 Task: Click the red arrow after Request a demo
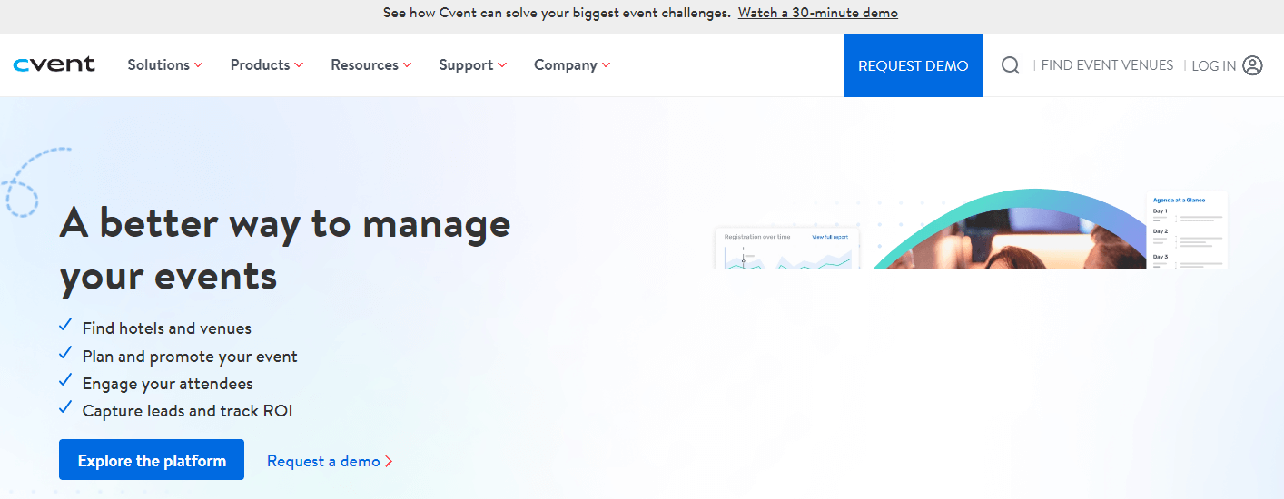click(x=389, y=461)
